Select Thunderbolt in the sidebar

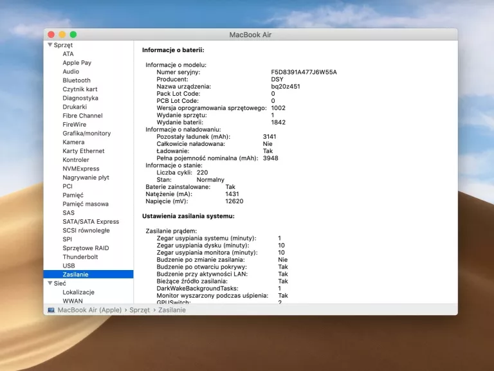pos(80,257)
